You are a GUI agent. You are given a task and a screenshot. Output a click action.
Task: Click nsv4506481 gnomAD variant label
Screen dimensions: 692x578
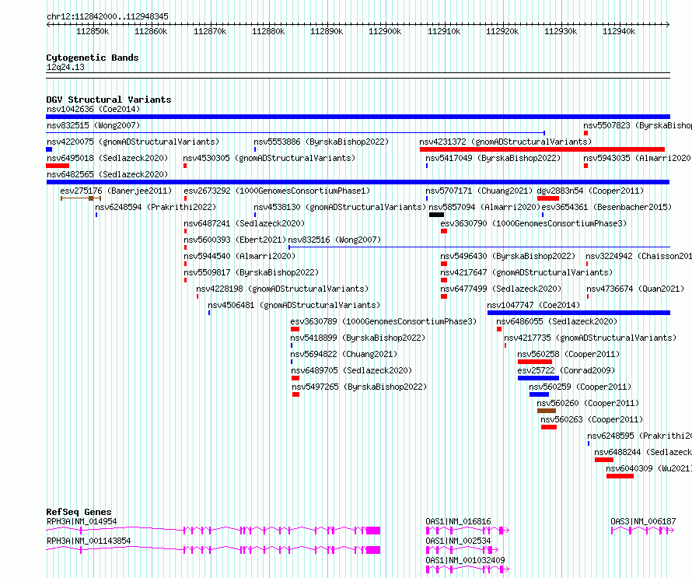click(x=294, y=305)
